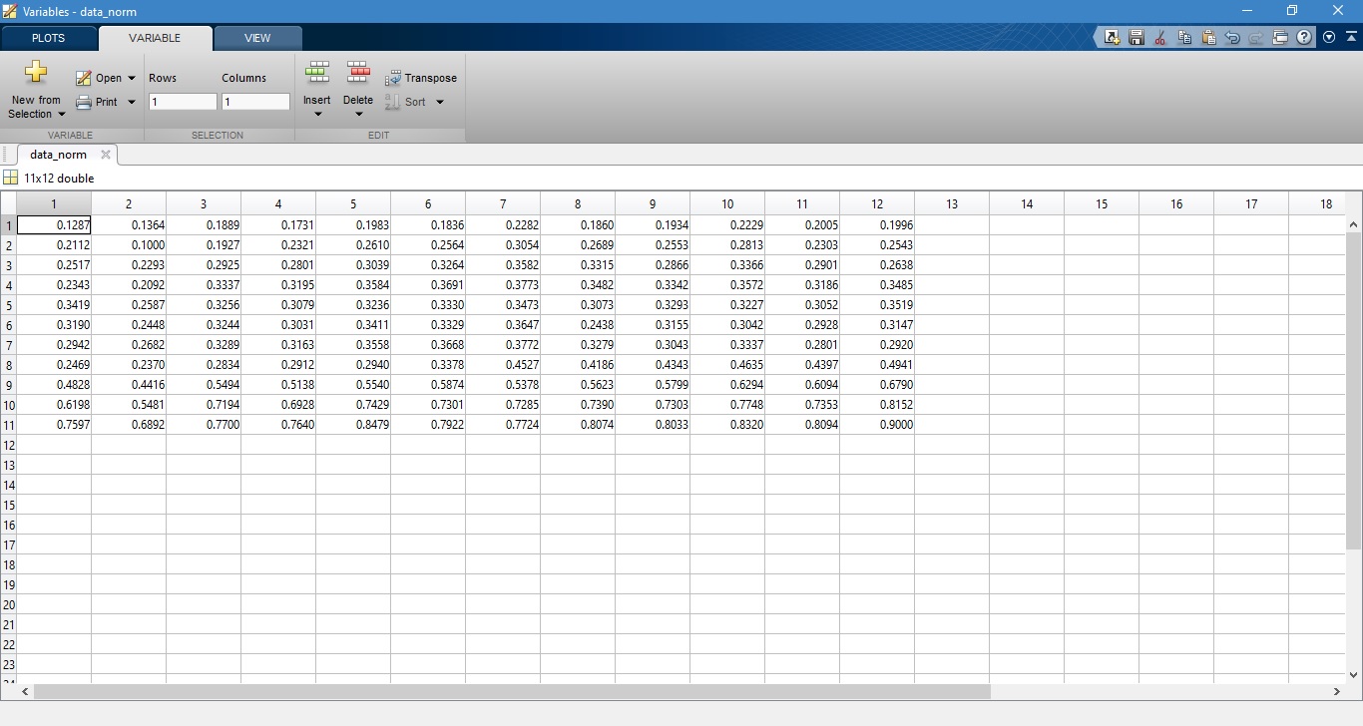Click the Paste clipboard icon
The width and height of the screenshot is (1363, 726).
1208,38
